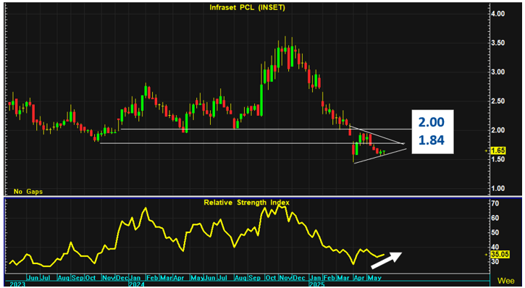Screen dimensions: 525x288
Task: Click the Jan month label above 2024
Action: 135,278
